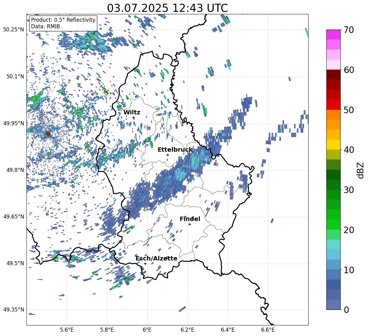The height and width of the screenshot is (336, 368).
Task: Click the 40 dBZ colorbar tick label
Action: tap(348, 150)
